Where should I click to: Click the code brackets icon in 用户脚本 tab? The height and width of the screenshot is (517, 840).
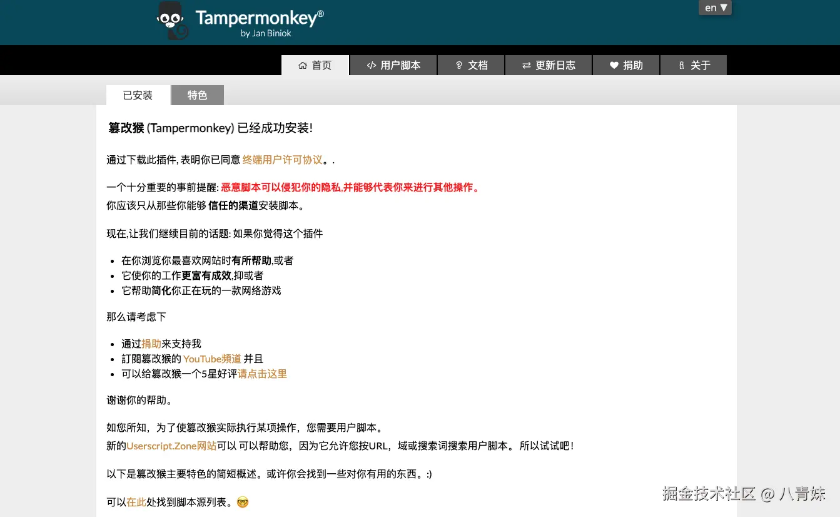tap(372, 65)
